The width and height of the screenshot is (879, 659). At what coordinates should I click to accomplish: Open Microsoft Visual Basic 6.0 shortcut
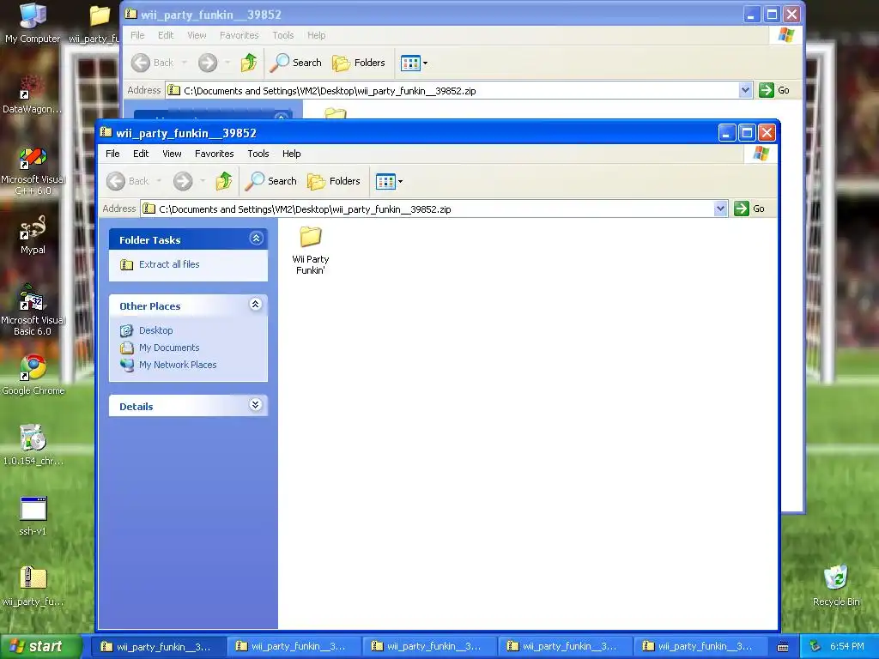click(x=33, y=310)
